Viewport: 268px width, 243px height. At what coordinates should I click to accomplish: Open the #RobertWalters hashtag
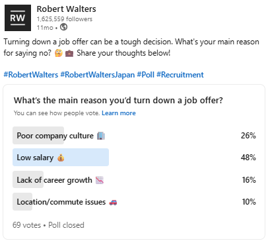click(x=31, y=75)
